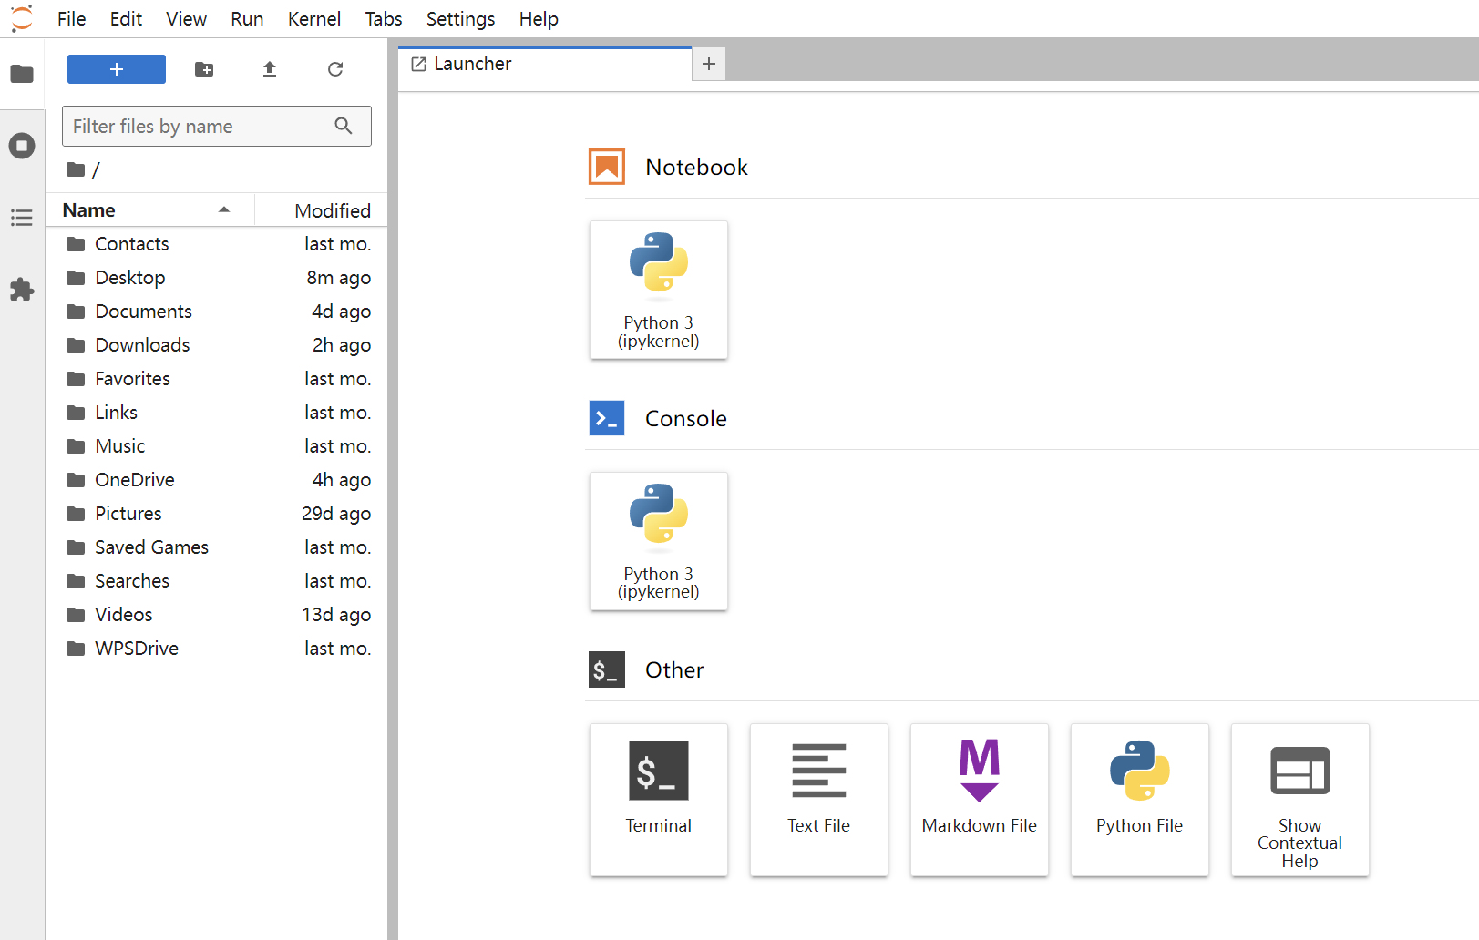Open a new Terminal from launcher
The width and height of the screenshot is (1479, 940).
click(658, 799)
